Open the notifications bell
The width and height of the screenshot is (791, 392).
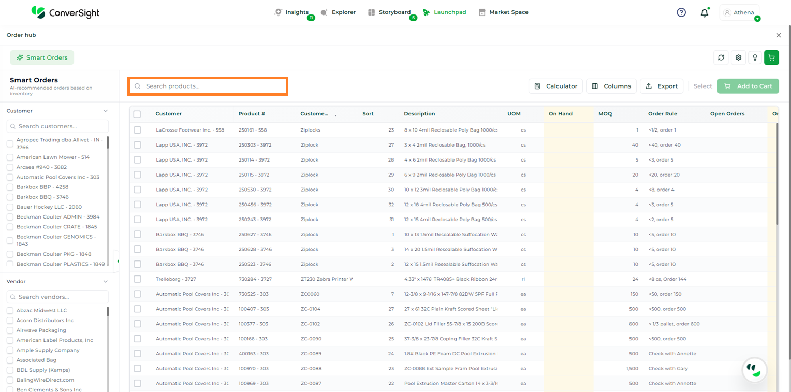[x=704, y=13]
